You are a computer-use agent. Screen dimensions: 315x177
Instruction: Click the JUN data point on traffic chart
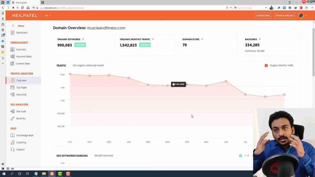[x=226, y=81]
